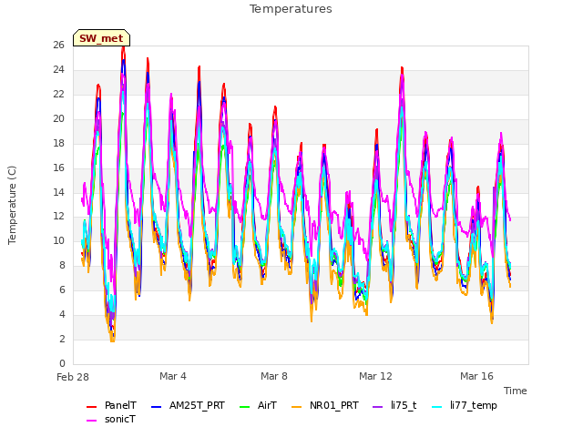Click the Mar 16 x-axis tick label
Screen dimensions: 583x437
(476, 376)
